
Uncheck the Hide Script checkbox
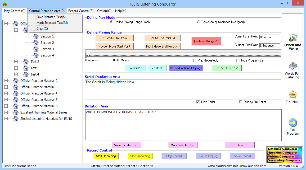(198, 102)
